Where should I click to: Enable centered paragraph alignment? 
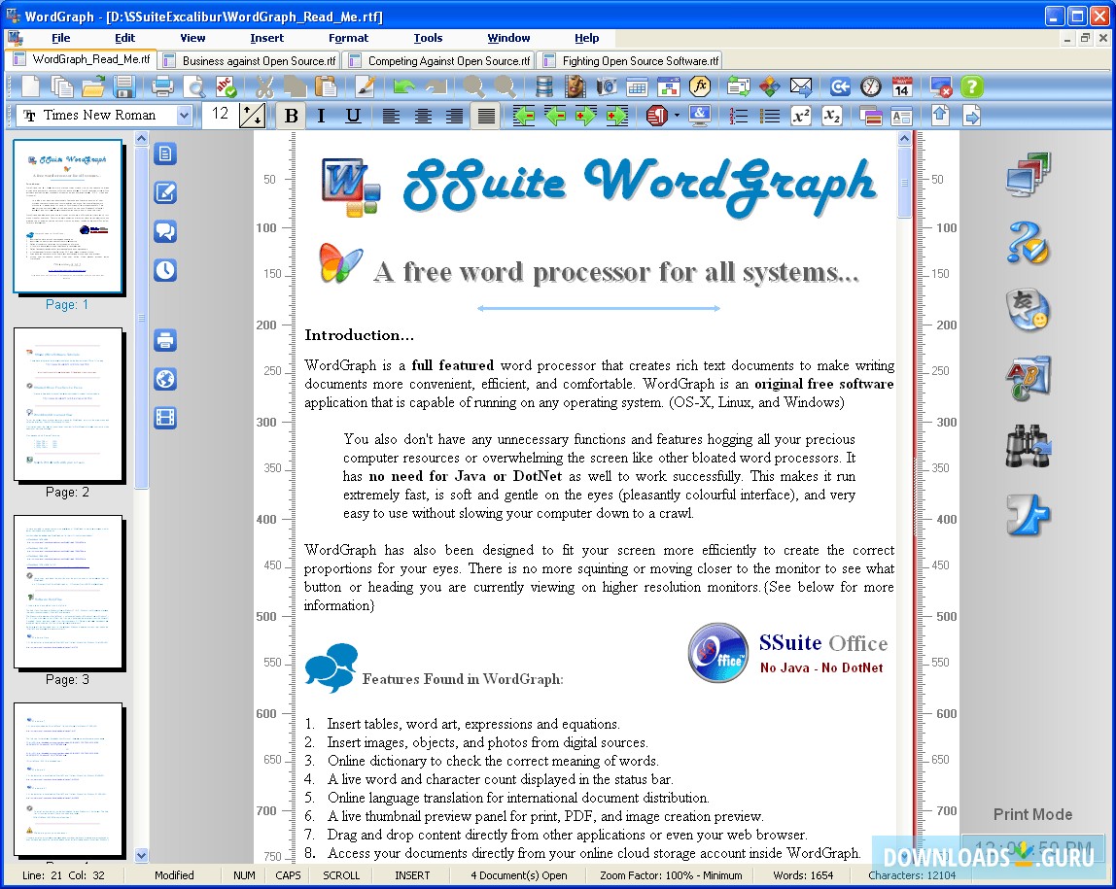point(422,116)
